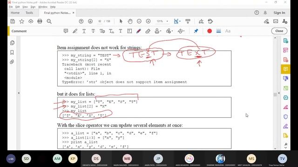Open the Protect shield tool in right pane

285,116
